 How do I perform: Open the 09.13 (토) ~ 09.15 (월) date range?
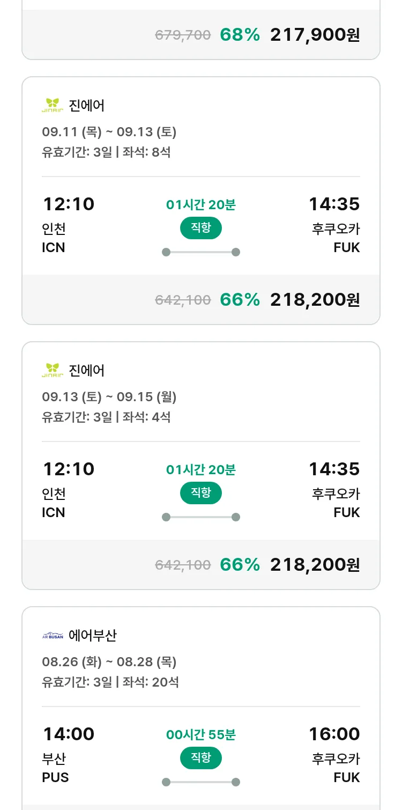pyautogui.click(x=109, y=397)
